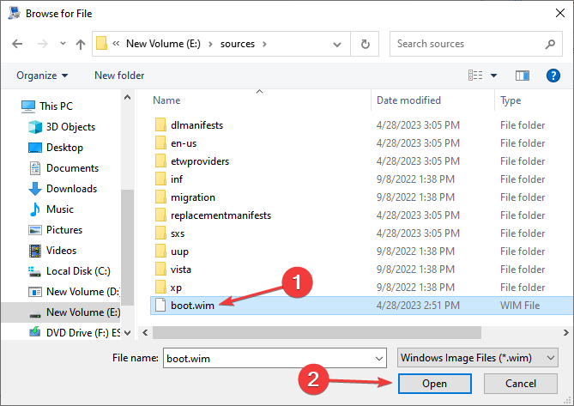The image size is (574, 406).
Task: Toggle the preview pane
Action: [x=522, y=76]
